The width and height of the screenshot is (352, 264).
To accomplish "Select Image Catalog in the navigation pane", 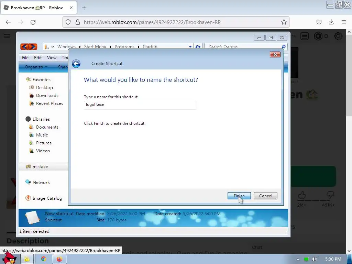I will pyautogui.click(x=47, y=198).
